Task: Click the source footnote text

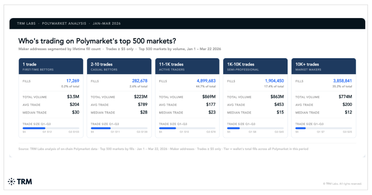Action: (x=163, y=149)
